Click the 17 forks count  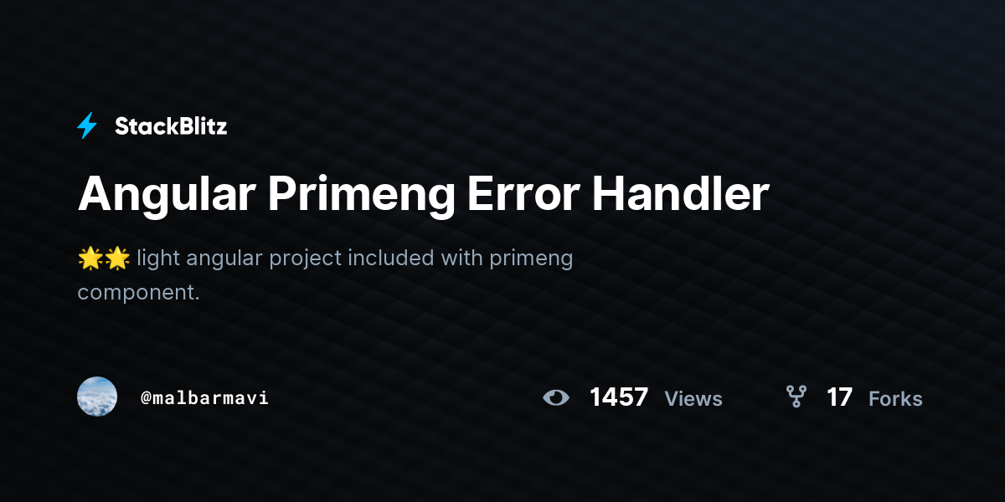[839, 397]
